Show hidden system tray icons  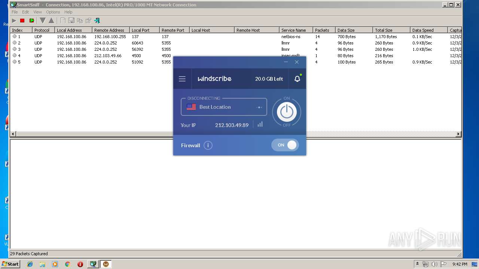[x=417, y=264]
